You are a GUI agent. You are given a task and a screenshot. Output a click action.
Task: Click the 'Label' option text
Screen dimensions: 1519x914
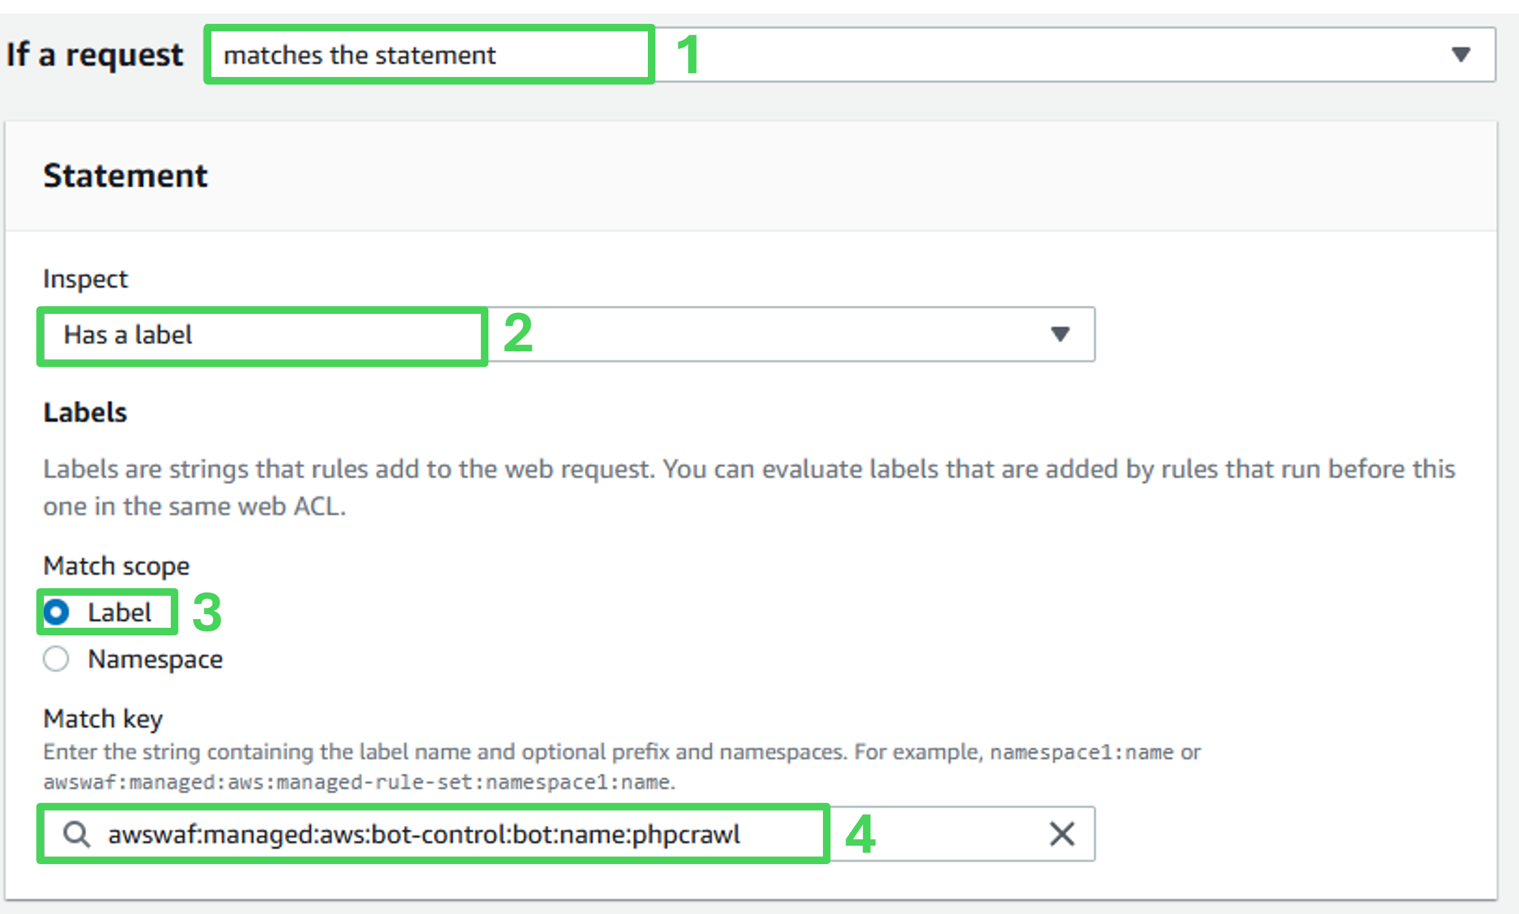click(119, 612)
